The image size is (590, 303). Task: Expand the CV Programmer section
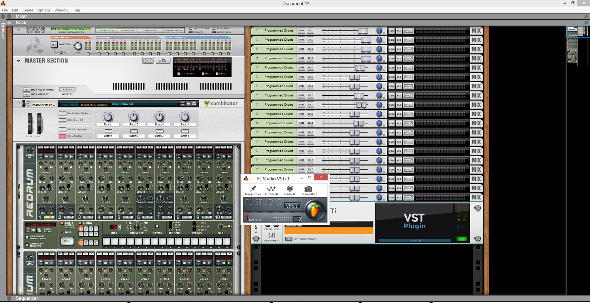coord(288,239)
